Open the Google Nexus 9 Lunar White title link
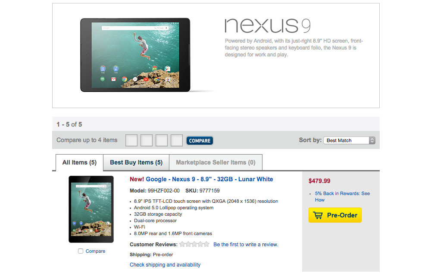Screen dimensions: 431x273 pyautogui.click(x=201, y=179)
